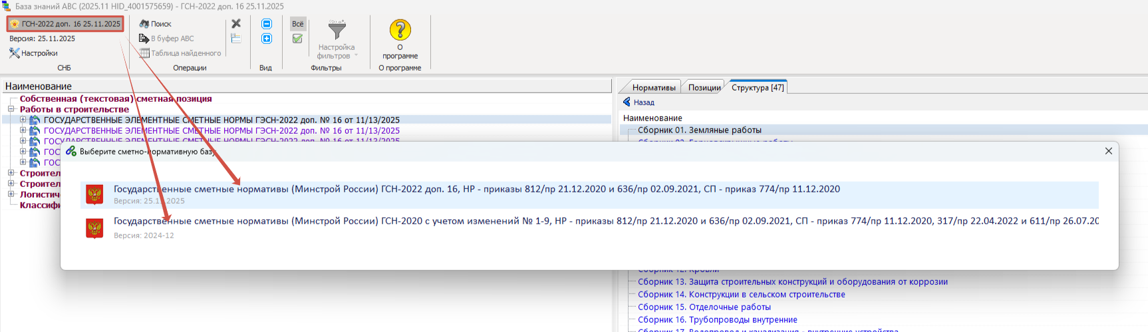Select the Работы в строительстве tree row
This screenshot has width=1148, height=332.
click(74, 109)
